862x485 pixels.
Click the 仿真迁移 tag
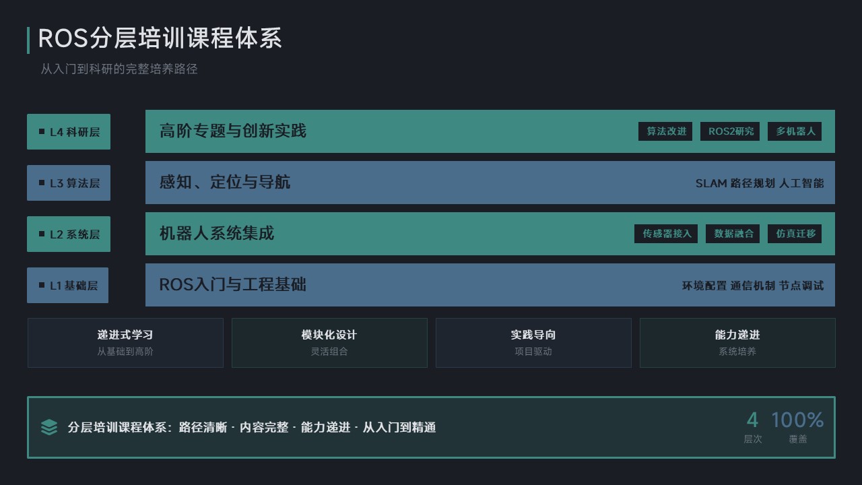(x=795, y=234)
